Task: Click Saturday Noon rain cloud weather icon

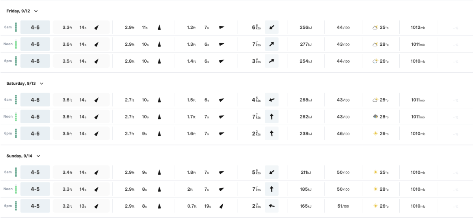Action: (x=375, y=117)
